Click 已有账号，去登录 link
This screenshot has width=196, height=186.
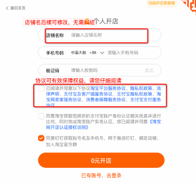coord(102,176)
